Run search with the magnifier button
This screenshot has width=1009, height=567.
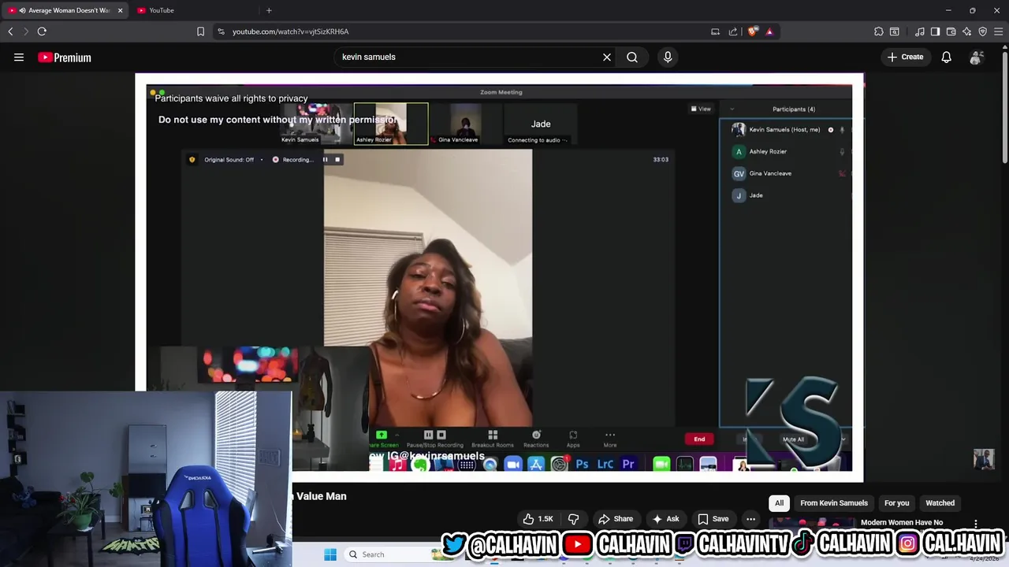632,57
